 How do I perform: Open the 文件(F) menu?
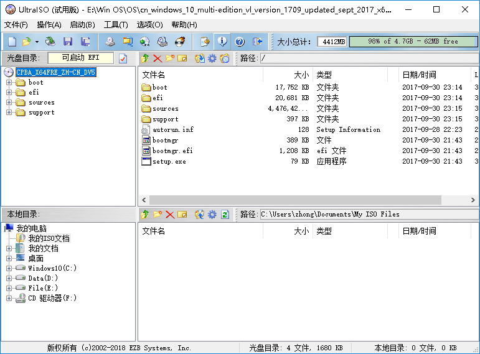[16, 25]
